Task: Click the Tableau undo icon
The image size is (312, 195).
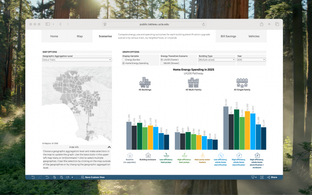Action: point(33,177)
